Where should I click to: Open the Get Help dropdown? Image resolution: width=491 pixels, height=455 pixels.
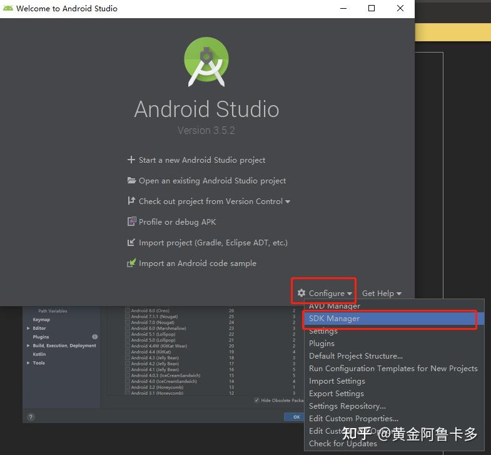click(382, 294)
